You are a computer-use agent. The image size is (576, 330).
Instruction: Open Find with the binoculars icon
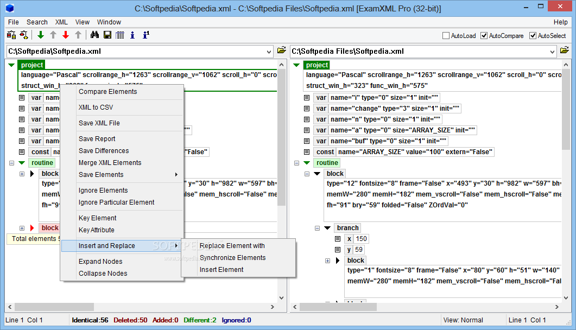95,35
